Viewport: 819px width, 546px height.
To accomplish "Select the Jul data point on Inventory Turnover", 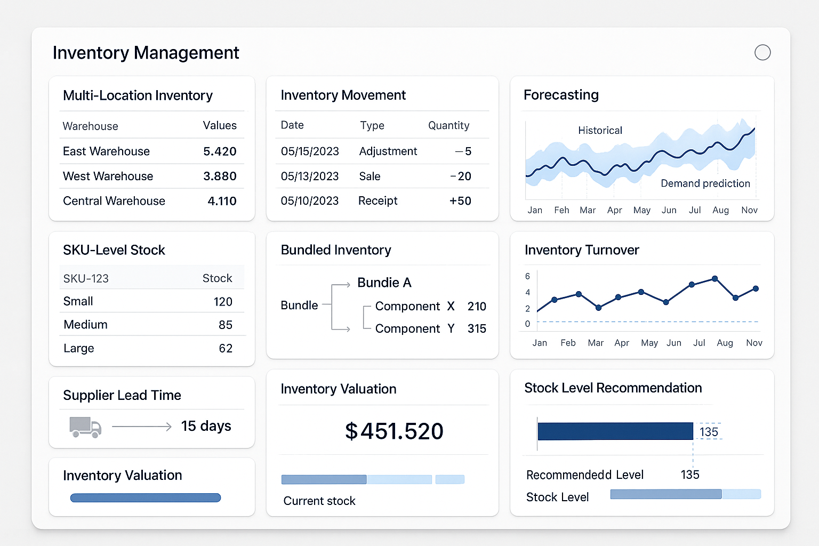I will pyautogui.click(x=692, y=285).
